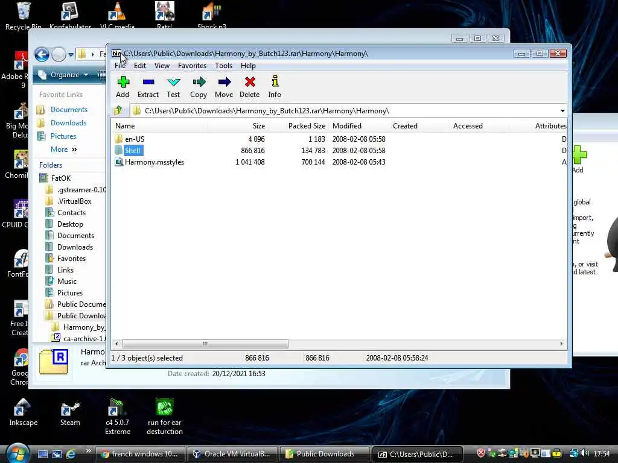This screenshot has width=618, height=463.
Task: Select Music in the folder tree
Action: (x=66, y=281)
